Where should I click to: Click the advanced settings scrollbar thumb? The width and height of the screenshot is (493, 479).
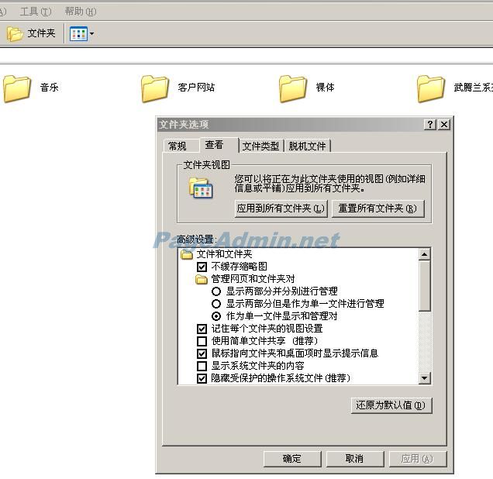coord(424,285)
